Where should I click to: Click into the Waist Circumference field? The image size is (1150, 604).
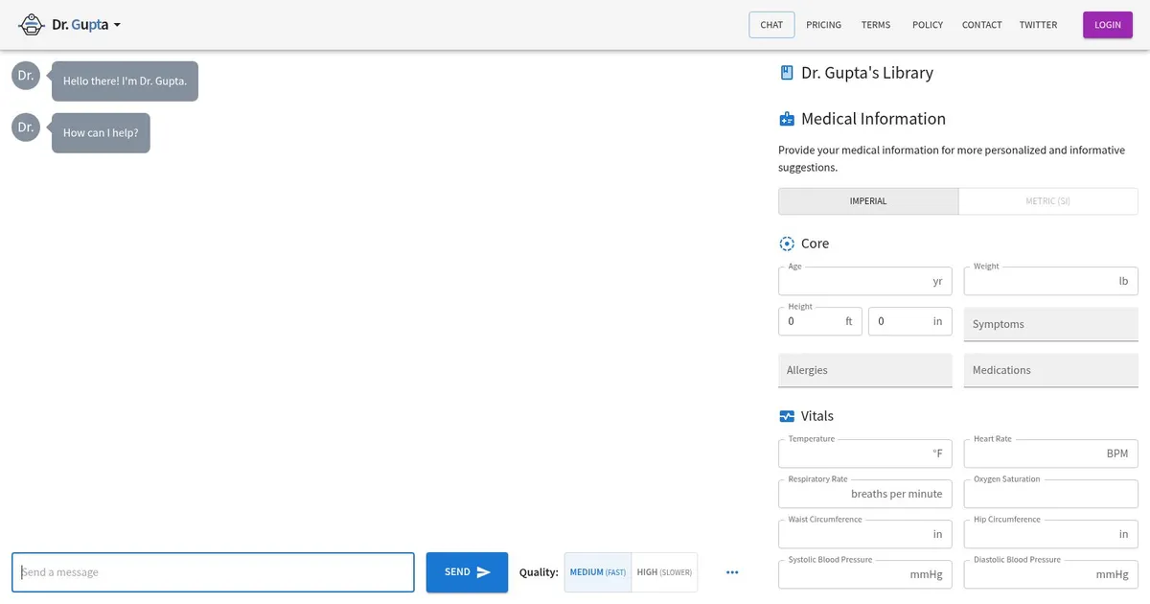pyautogui.click(x=865, y=534)
